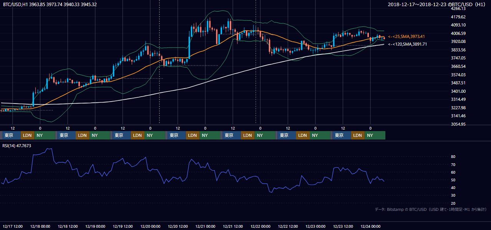This screenshot has width=491, height=230.
Task: Click the 12/22 12:00 date label
Action: [288, 227]
